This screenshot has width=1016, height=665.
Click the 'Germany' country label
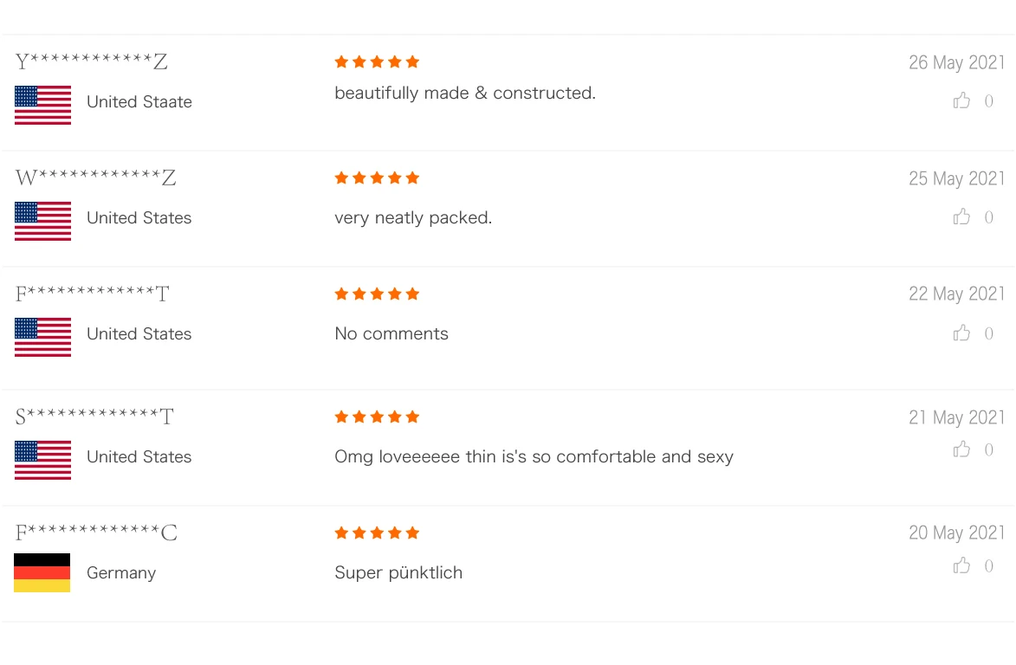121,573
